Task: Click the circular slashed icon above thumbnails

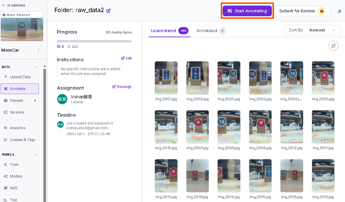Action: (333, 46)
